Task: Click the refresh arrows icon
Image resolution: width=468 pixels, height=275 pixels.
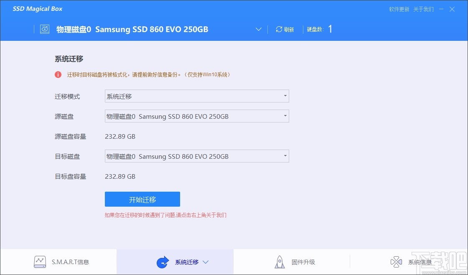Action: 279,29
